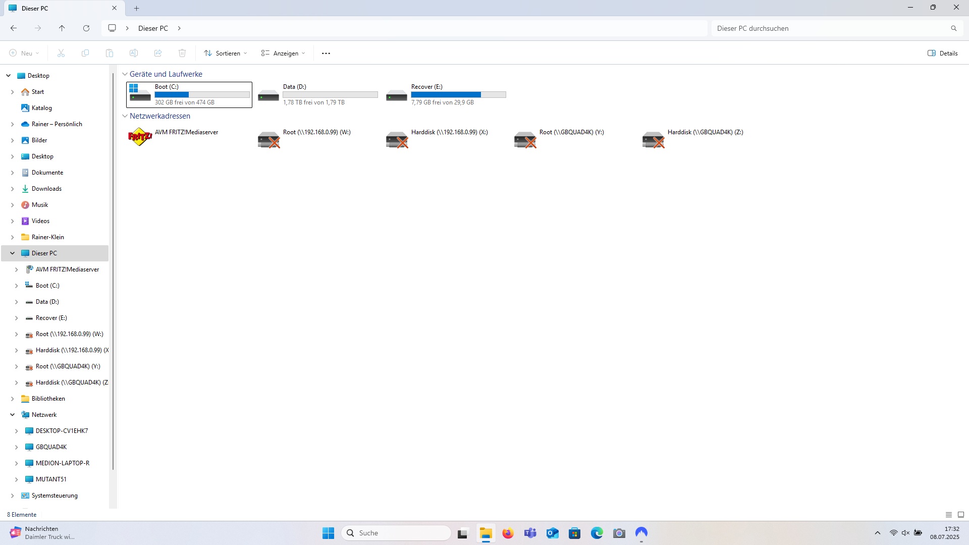The width and height of the screenshot is (969, 545).
Task: Click the Refresh button in navigation bar
Action: [x=86, y=28]
